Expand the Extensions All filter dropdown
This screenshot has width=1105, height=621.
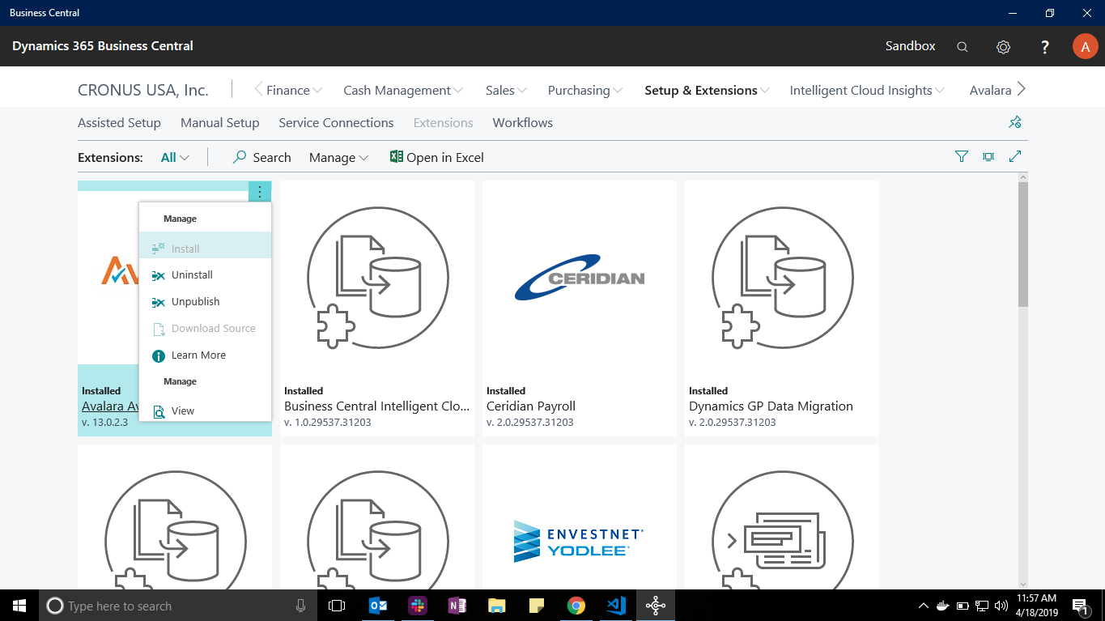click(x=175, y=158)
